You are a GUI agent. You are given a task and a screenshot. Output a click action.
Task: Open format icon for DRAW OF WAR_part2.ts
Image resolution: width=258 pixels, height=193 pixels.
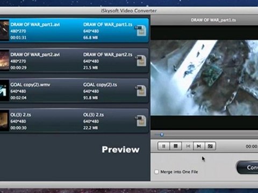141,61
